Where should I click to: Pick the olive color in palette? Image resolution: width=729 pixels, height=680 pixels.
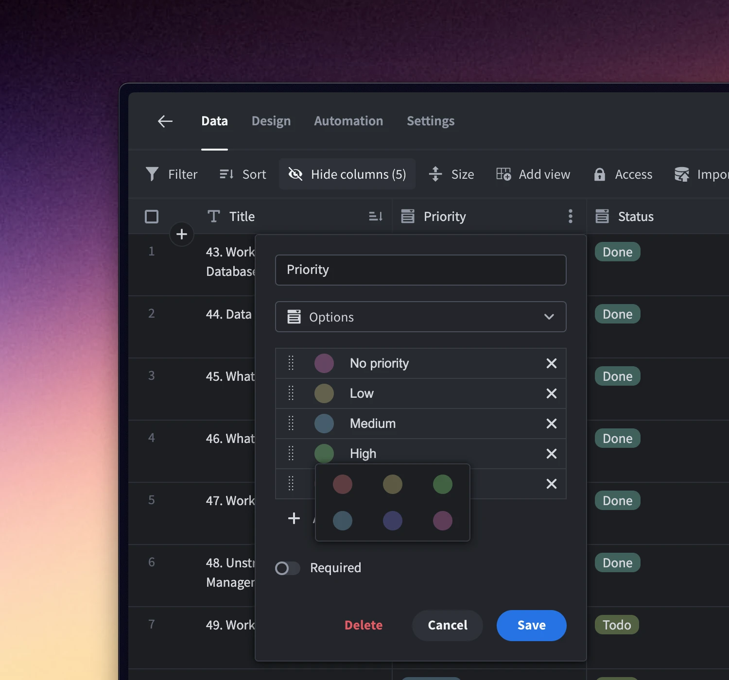[393, 484]
